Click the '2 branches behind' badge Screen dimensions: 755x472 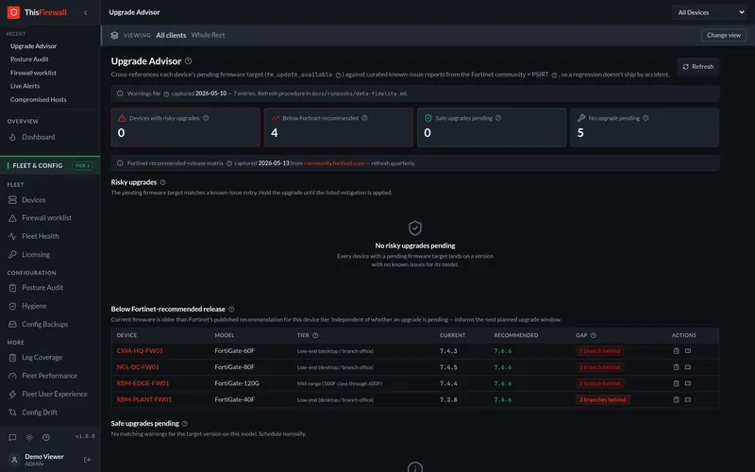tap(602, 399)
